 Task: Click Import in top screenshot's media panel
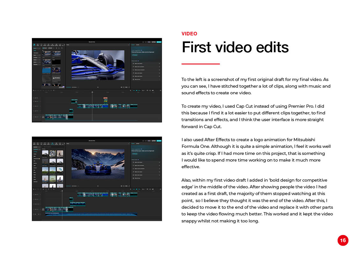pyautogui.click(x=45, y=48)
